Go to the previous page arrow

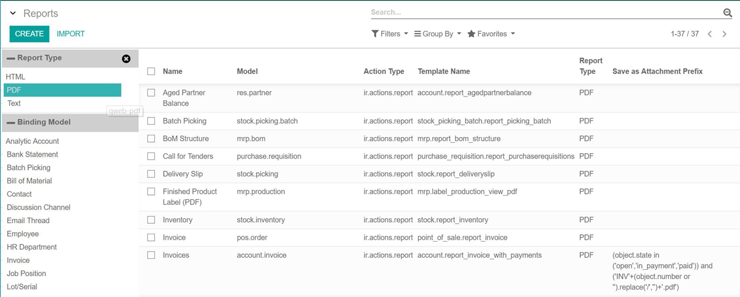(710, 34)
